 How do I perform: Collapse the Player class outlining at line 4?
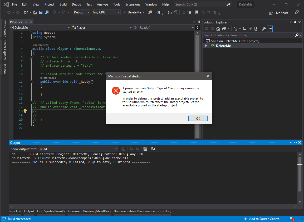(x=31, y=49)
